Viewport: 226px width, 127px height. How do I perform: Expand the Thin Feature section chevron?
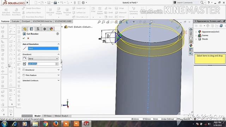coord(59,75)
